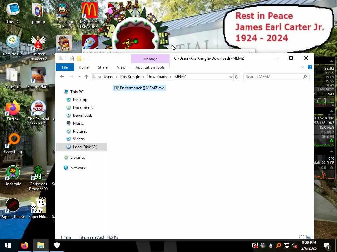This screenshot has height=252, width=337.
Task: Switch to large icons view layout
Action: (309, 237)
